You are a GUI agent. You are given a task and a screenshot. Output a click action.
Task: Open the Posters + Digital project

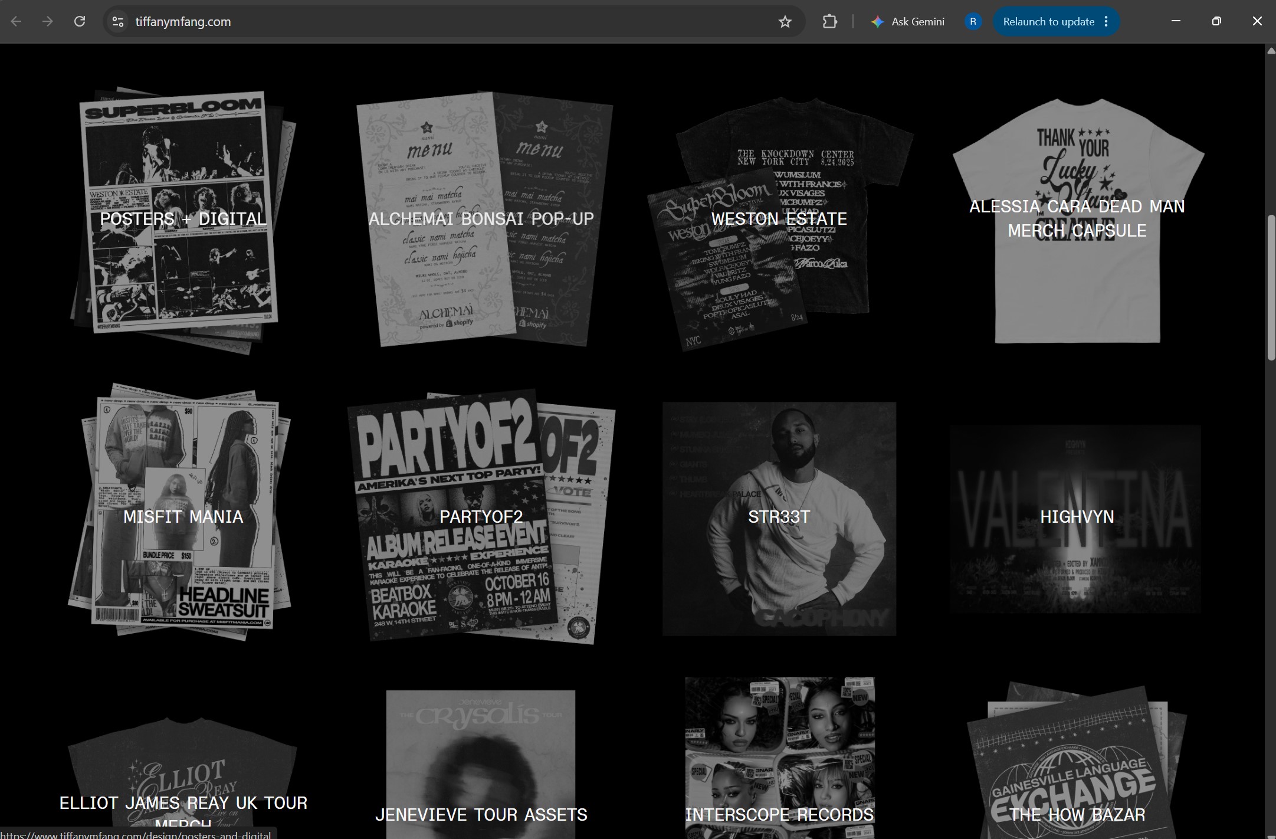(183, 219)
